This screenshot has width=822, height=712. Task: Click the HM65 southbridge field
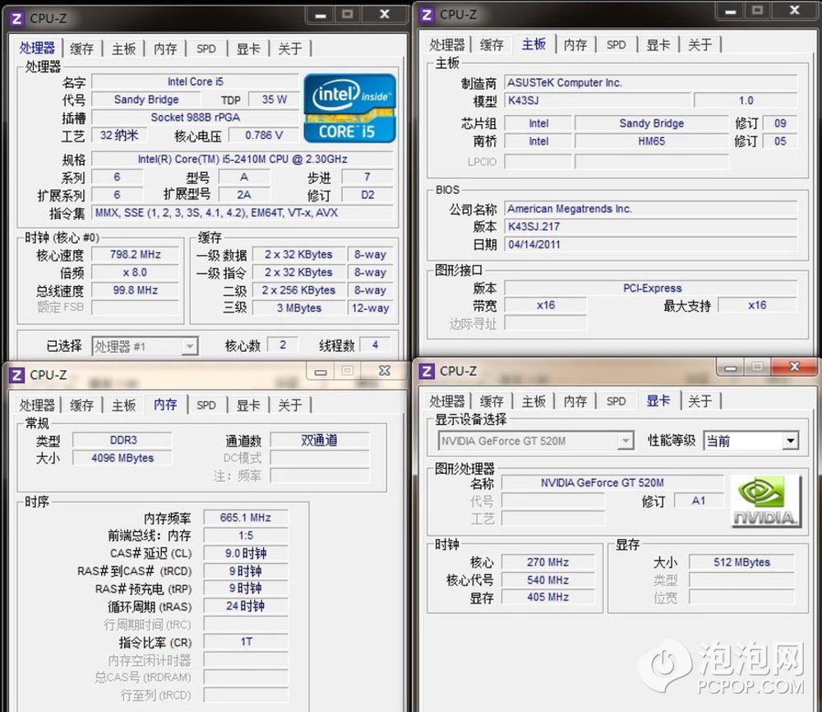(x=652, y=141)
